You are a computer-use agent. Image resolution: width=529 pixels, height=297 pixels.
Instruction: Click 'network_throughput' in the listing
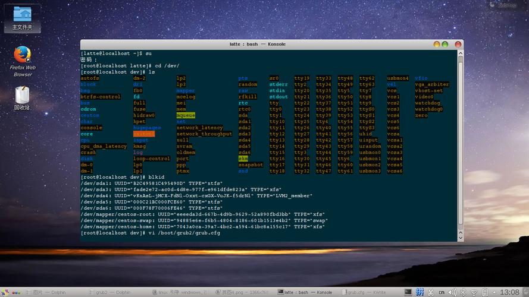tap(205, 134)
